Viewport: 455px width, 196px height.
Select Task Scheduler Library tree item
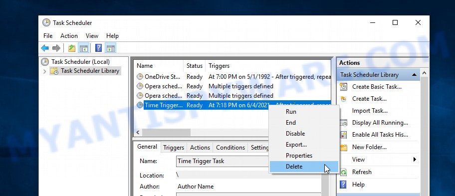pos(90,71)
